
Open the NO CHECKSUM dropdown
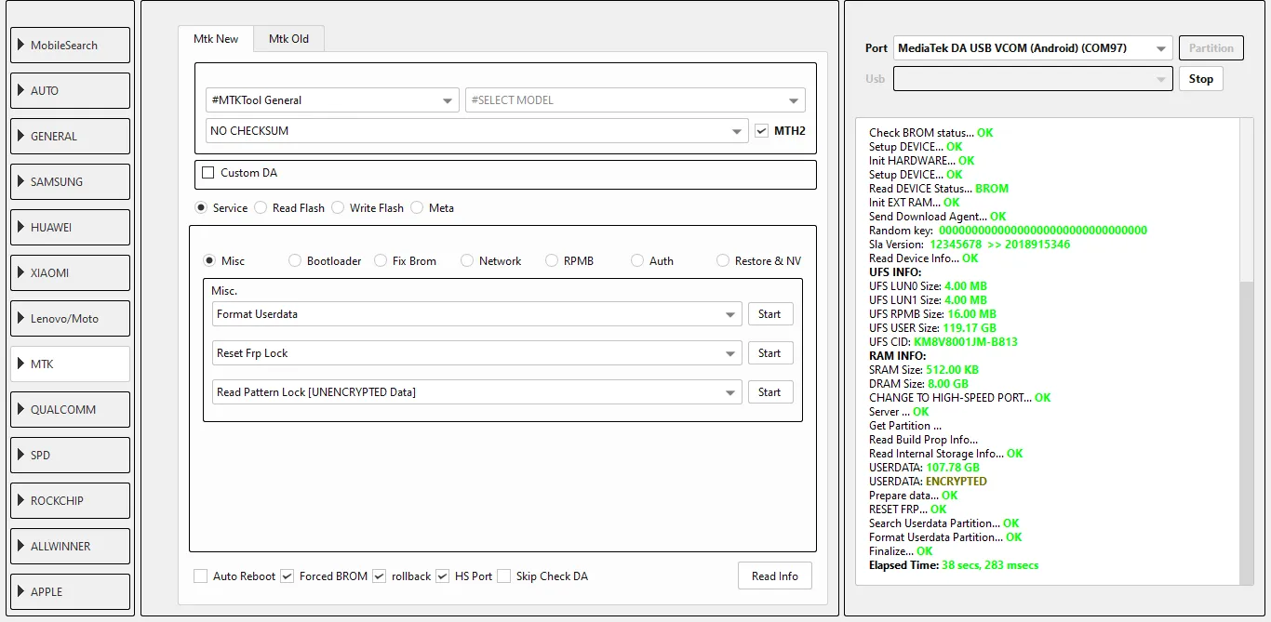tap(476, 131)
